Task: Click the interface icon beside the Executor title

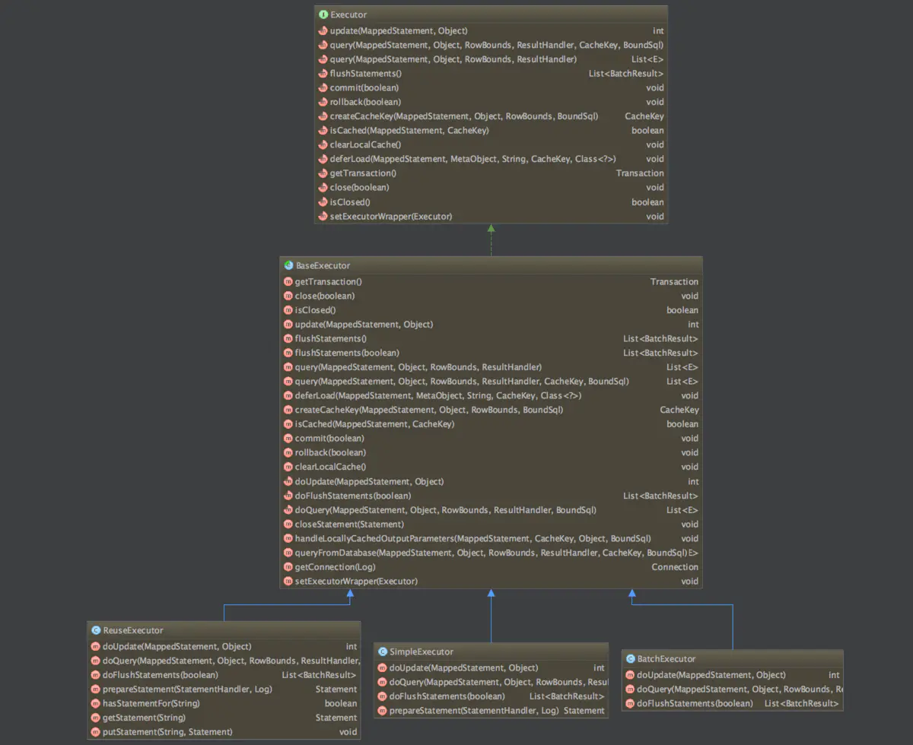Action: 323,14
